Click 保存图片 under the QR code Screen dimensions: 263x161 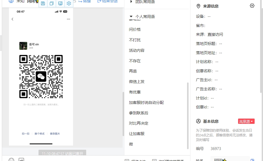tap(55, 134)
